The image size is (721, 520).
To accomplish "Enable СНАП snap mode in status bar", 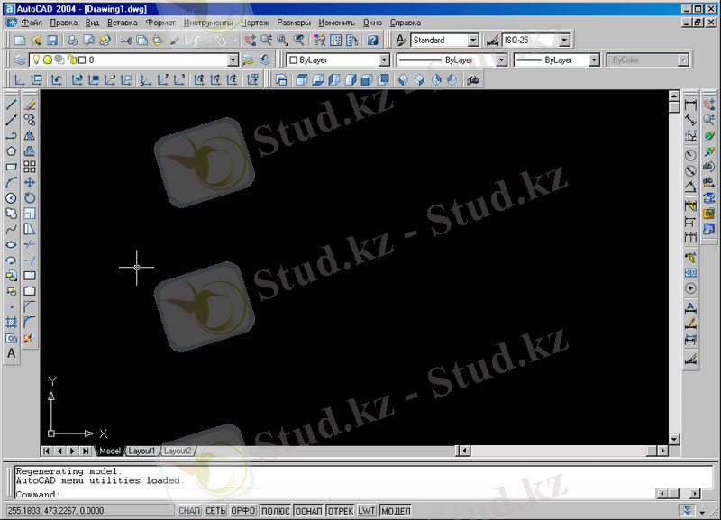I will pos(189,511).
